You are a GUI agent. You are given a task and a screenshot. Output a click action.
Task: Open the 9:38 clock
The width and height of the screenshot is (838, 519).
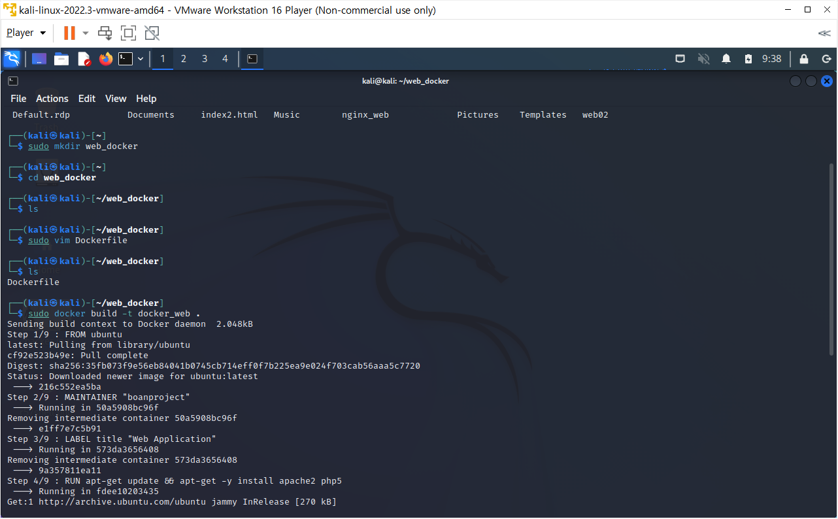[772, 59]
